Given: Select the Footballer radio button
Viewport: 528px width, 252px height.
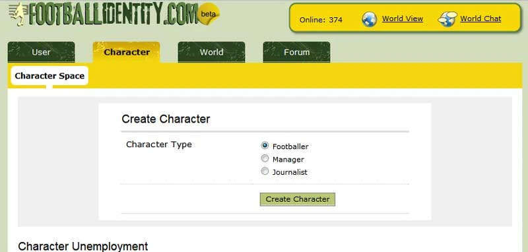Looking at the screenshot, I should (x=265, y=145).
